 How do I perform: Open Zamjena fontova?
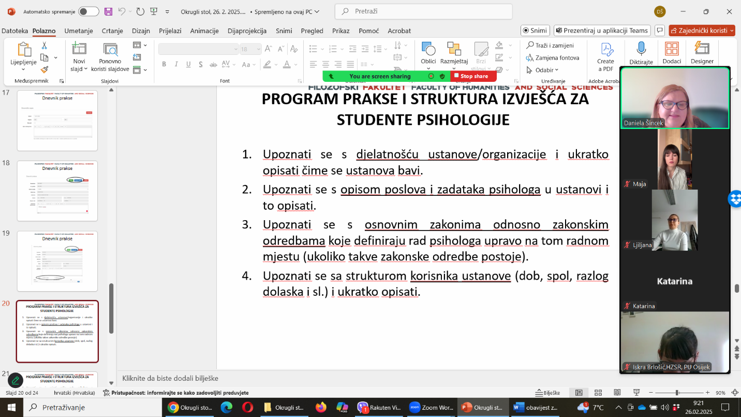tap(553, 57)
